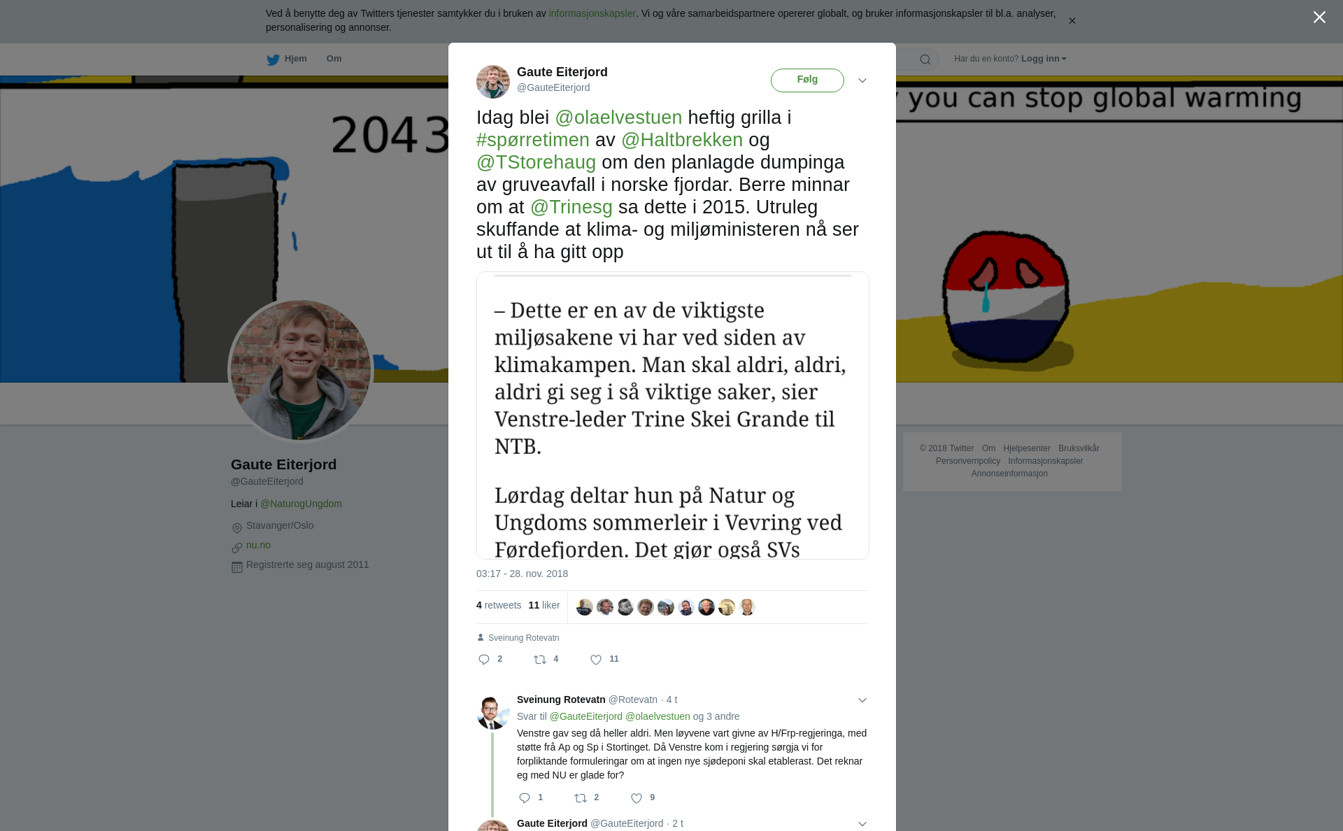1343x831 pixels.
Task: Reply to Sveinung Rotevatn's comment
Action: tap(525, 798)
